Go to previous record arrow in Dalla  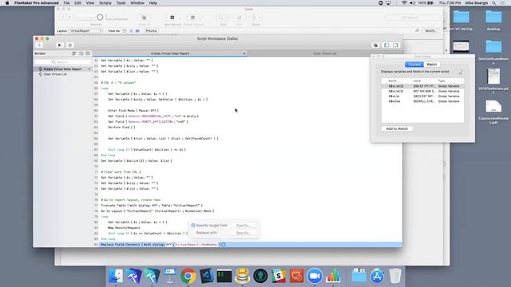point(63,18)
